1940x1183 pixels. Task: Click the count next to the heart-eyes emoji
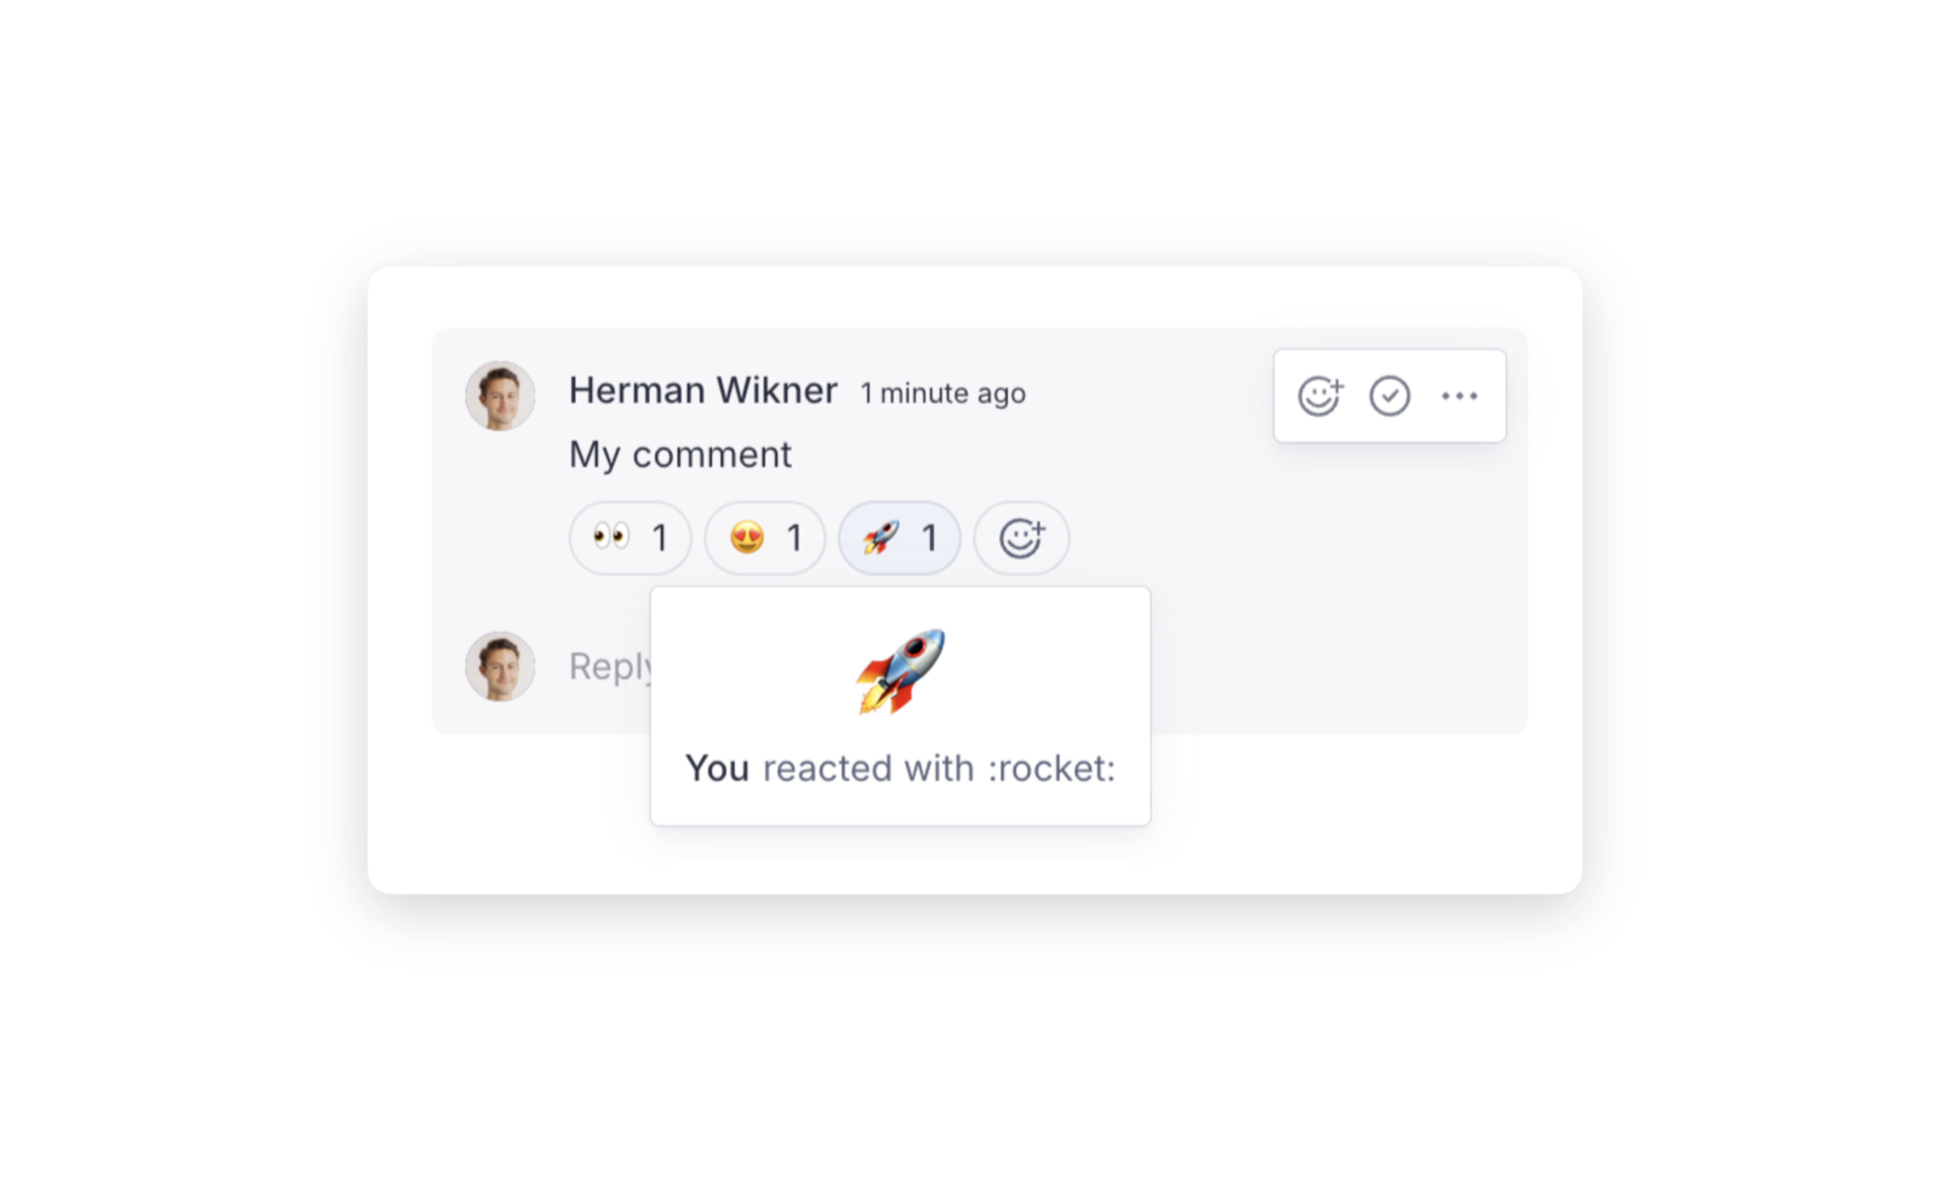pyautogui.click(x=794, y=538)
